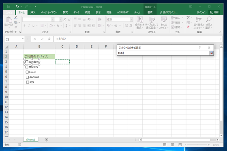Viewport: 227px width, 151px height.
Task: Open the データ ribbon tab
Action: point(76,13)
